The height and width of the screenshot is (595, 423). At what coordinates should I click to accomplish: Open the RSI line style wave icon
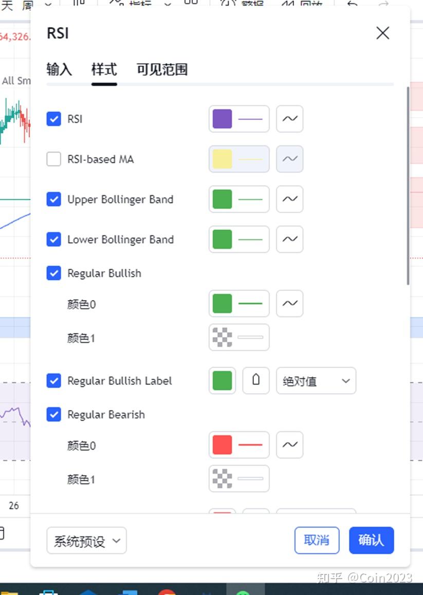(289, 119)
